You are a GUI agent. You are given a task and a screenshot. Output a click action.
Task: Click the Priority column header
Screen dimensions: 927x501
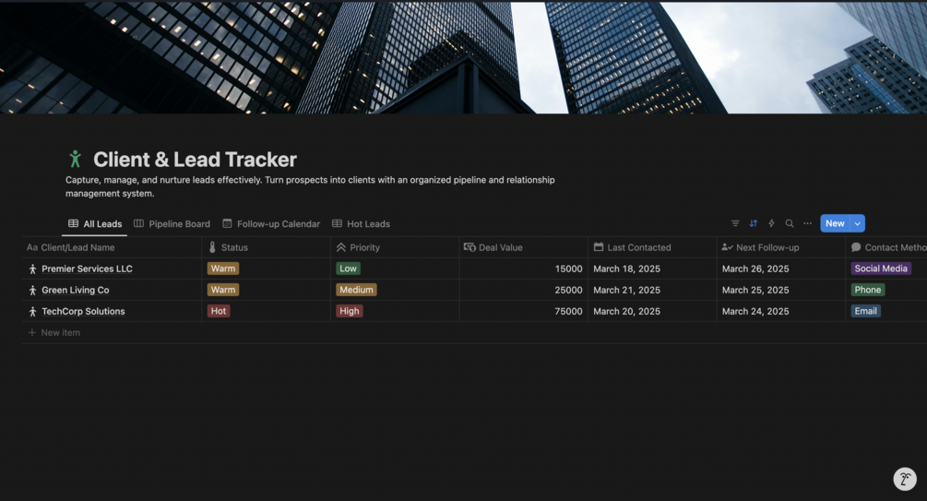[395, 247]
